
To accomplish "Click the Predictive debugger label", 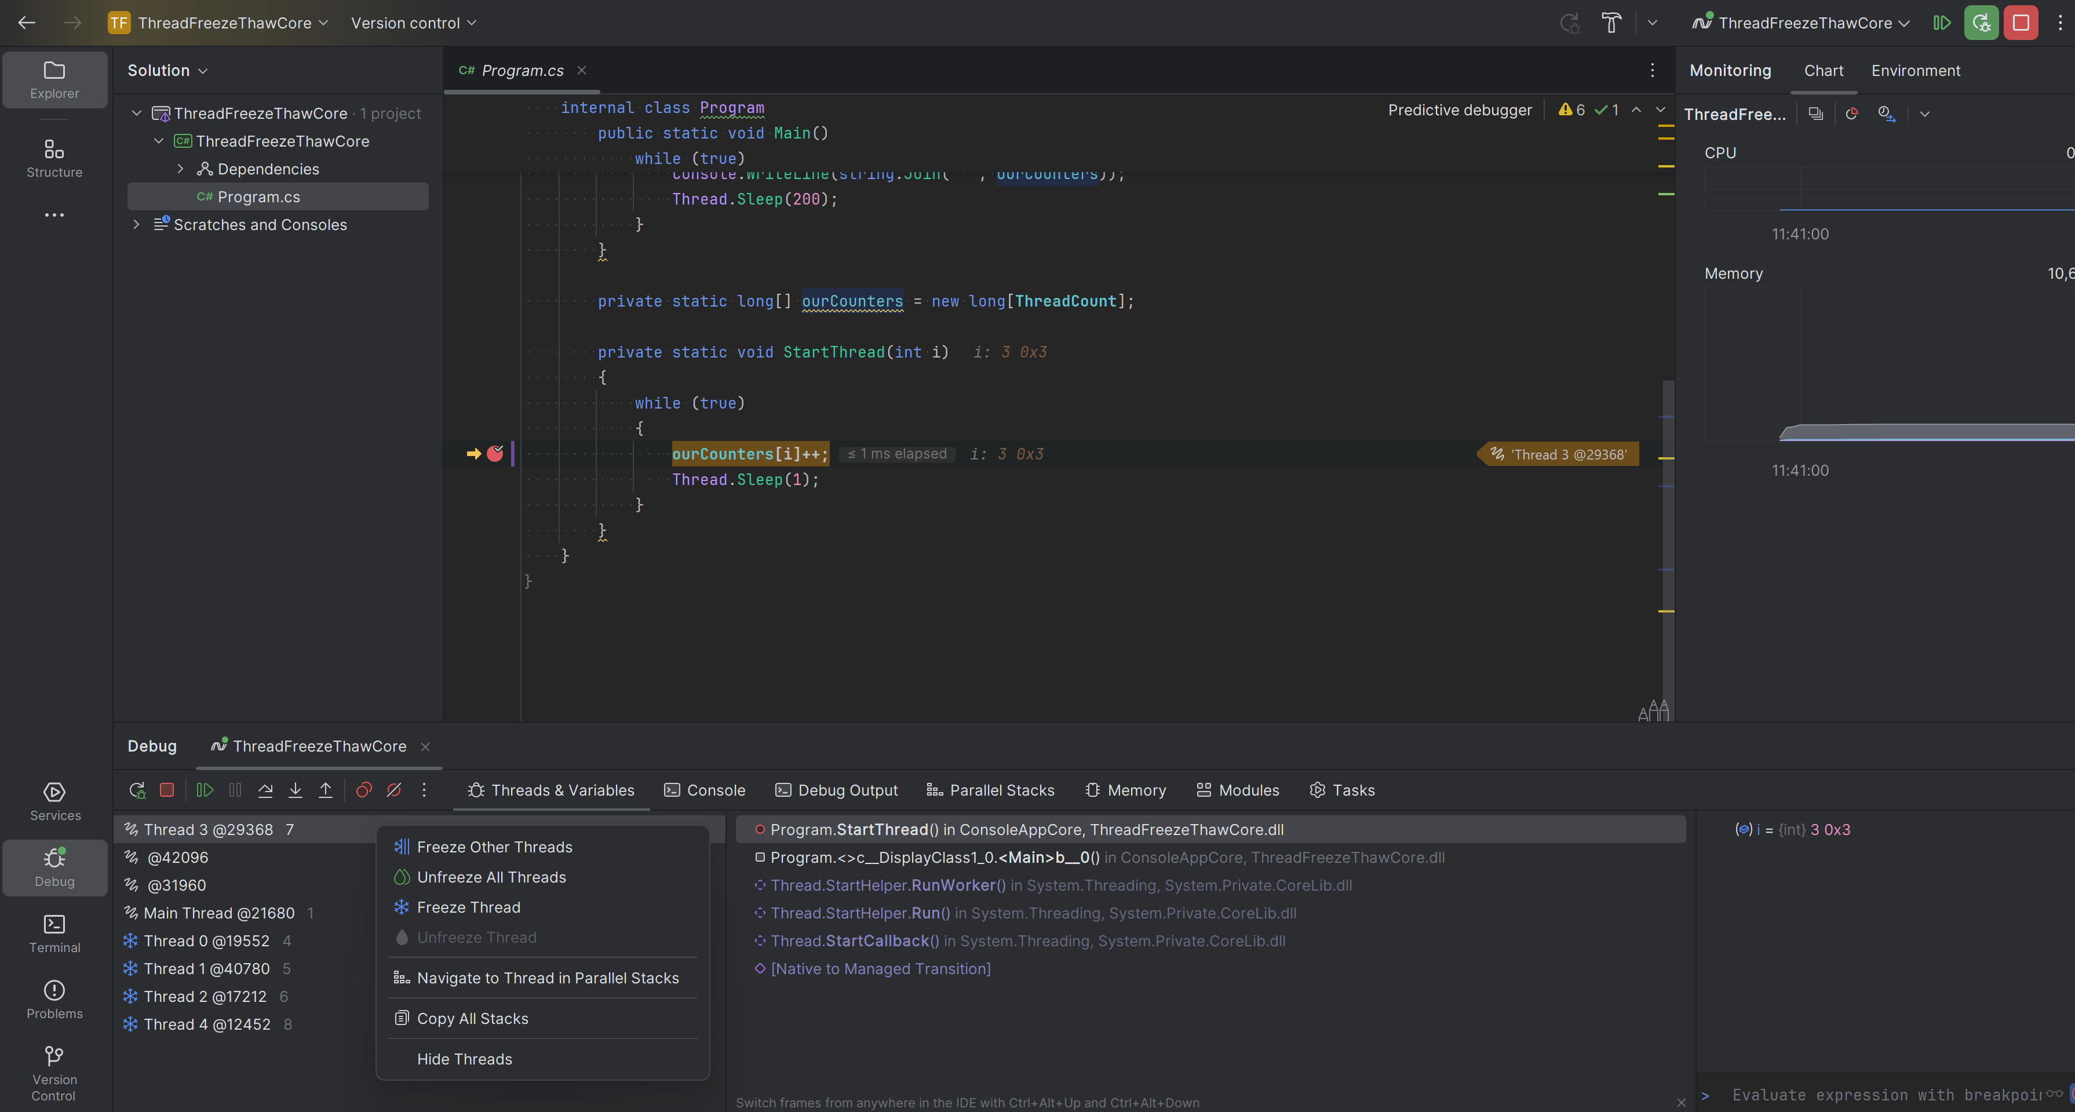I will 1459,110.
